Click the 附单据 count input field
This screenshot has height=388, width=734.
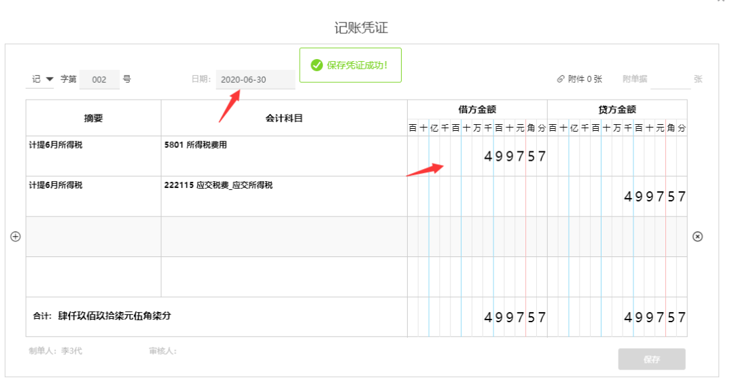(x=669, y=79)
